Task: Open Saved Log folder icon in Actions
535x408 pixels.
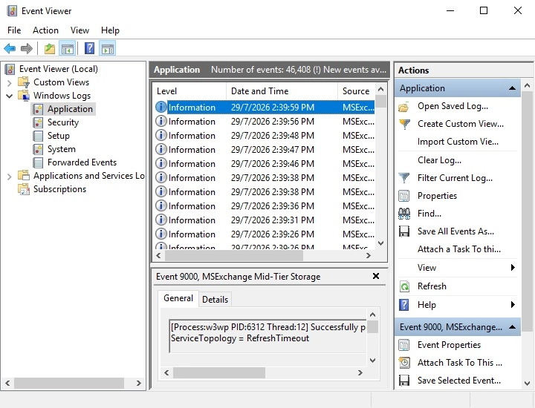Action: [x=404, y=107]
